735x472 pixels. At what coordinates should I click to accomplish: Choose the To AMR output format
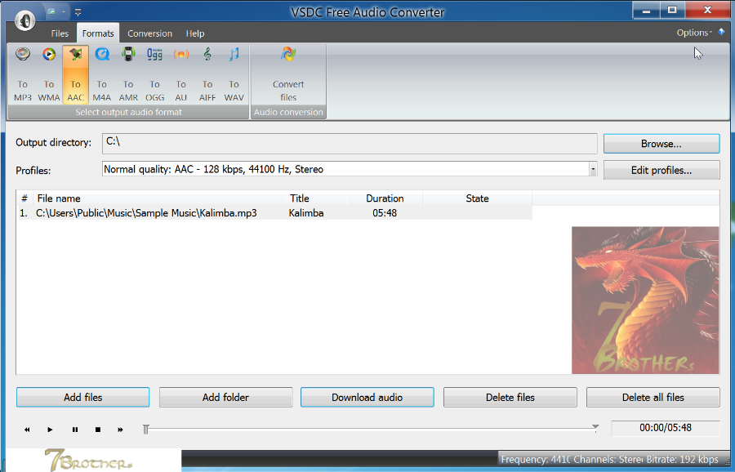click(x=128, y=74)
